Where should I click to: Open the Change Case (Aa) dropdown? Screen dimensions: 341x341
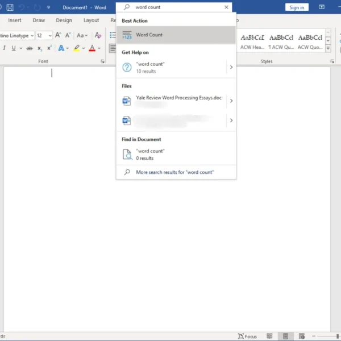[x=82, y=35]
